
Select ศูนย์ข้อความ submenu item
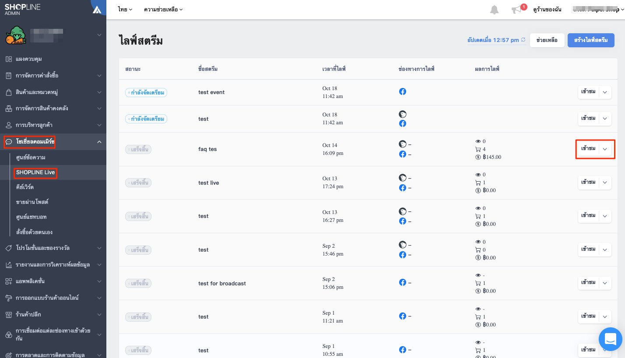[31, 157]
